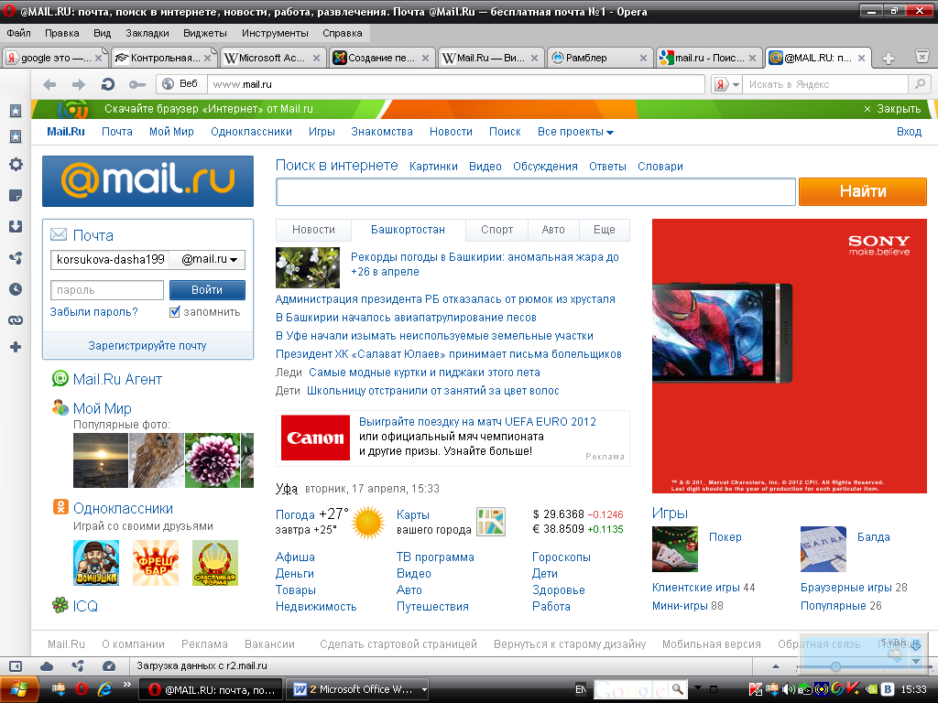The width and height of the screenshot is (938, 703).
Task: Click the main internet search field
Action: tap(535, 191)
